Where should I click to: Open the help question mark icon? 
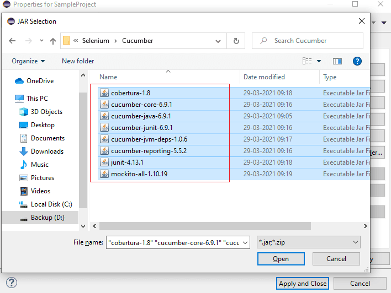click(x=357, y=61)
